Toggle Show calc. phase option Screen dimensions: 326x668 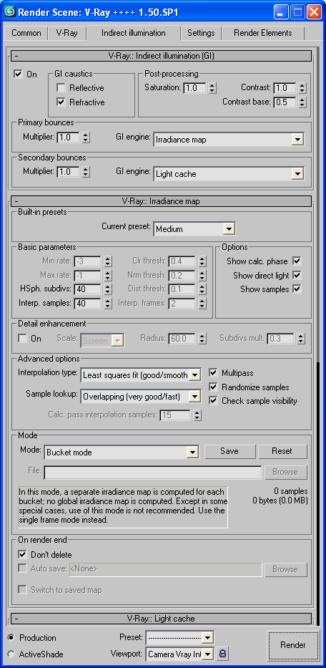pyautogui.click(x=297, y=261)
